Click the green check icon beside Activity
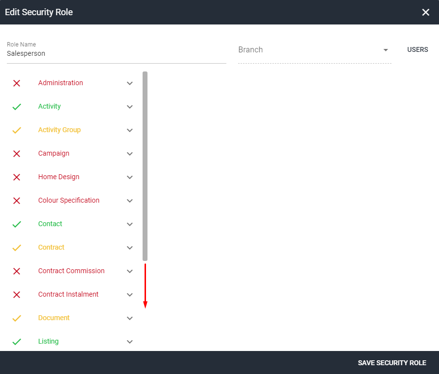This screenshot has width=439, height=374. (17, 107)
